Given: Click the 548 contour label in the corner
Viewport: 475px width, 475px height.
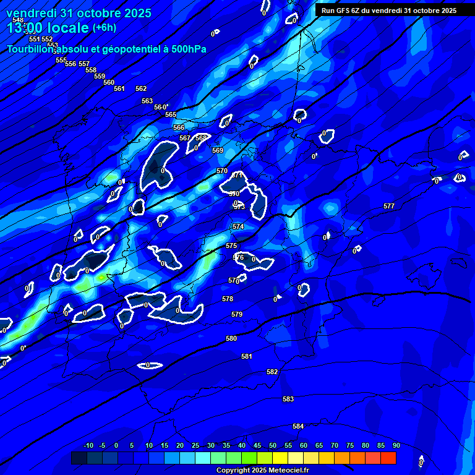Looking at the screenshot, I should pos(18,20).
